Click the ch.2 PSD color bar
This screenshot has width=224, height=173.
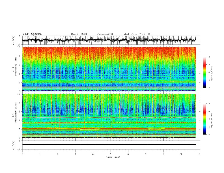point(204,119)
